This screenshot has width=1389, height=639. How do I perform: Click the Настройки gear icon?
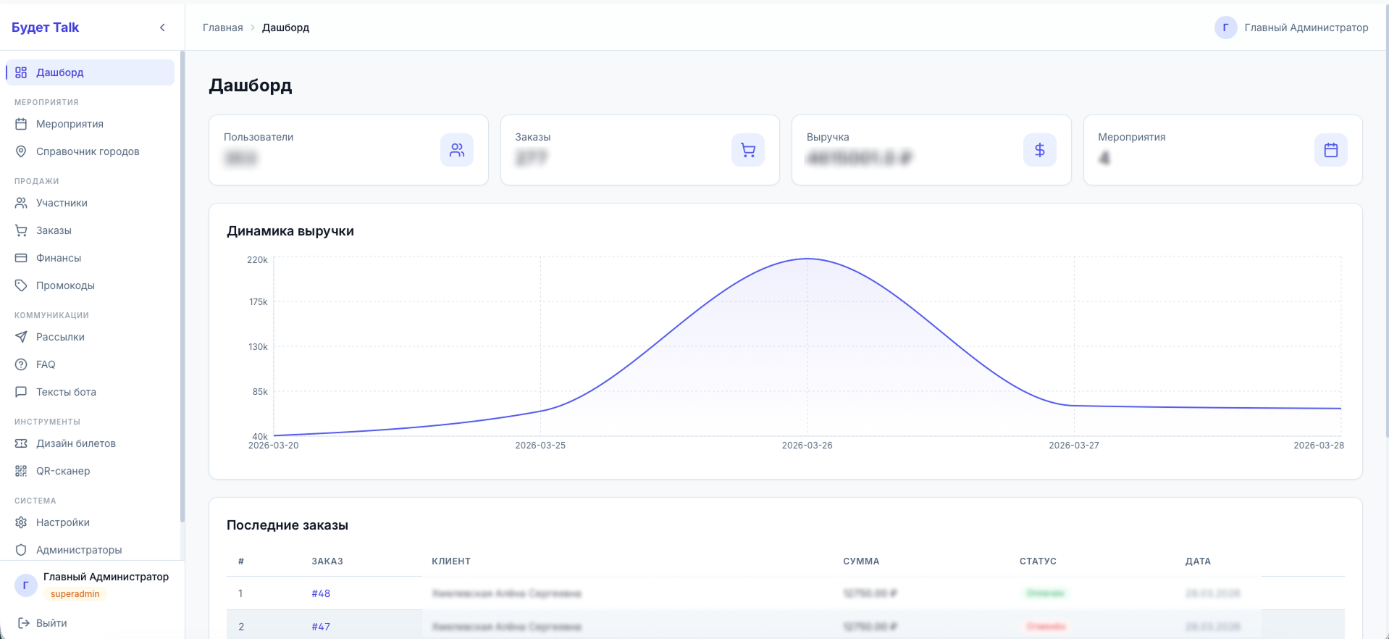point(21,522)
